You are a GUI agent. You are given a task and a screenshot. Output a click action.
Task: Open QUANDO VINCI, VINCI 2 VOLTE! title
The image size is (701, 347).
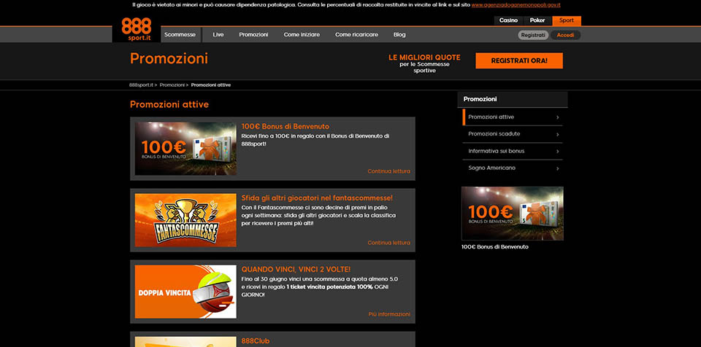[296, 269]
